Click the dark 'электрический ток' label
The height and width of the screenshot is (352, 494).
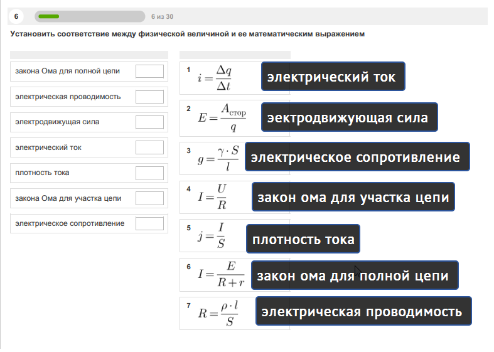pos(333,77)
